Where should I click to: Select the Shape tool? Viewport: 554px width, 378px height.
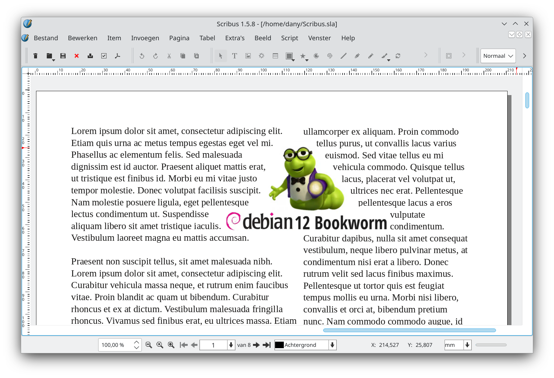pyautogui.click(x=289, y=56)
